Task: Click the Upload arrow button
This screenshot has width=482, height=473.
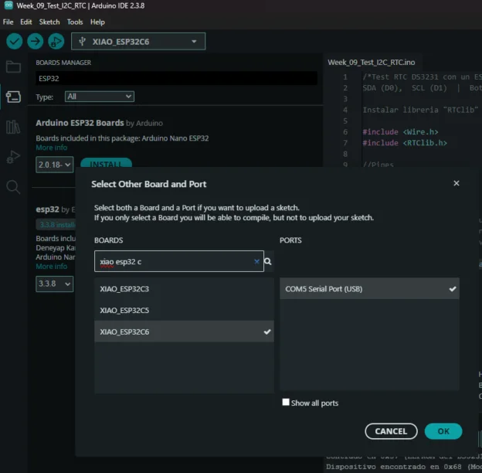Action: (x=35, y=41)
